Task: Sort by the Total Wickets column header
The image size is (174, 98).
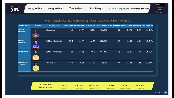Action: click(114, 25)
